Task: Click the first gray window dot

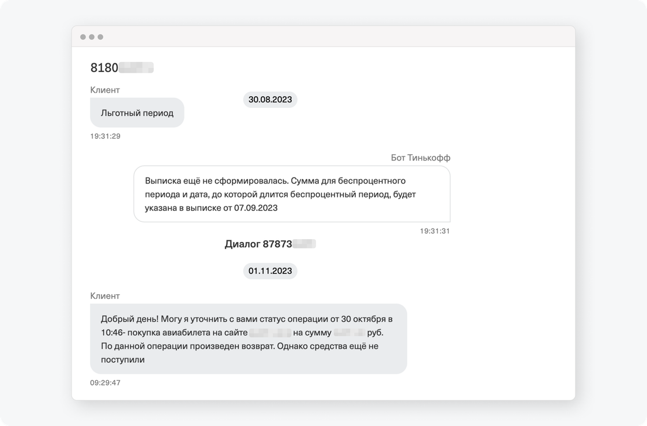Action: pyautogui.click(x=83, y=37)
